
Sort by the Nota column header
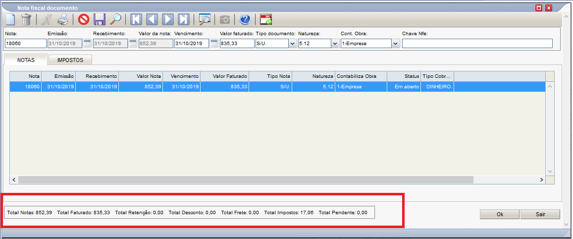[26, 76]
